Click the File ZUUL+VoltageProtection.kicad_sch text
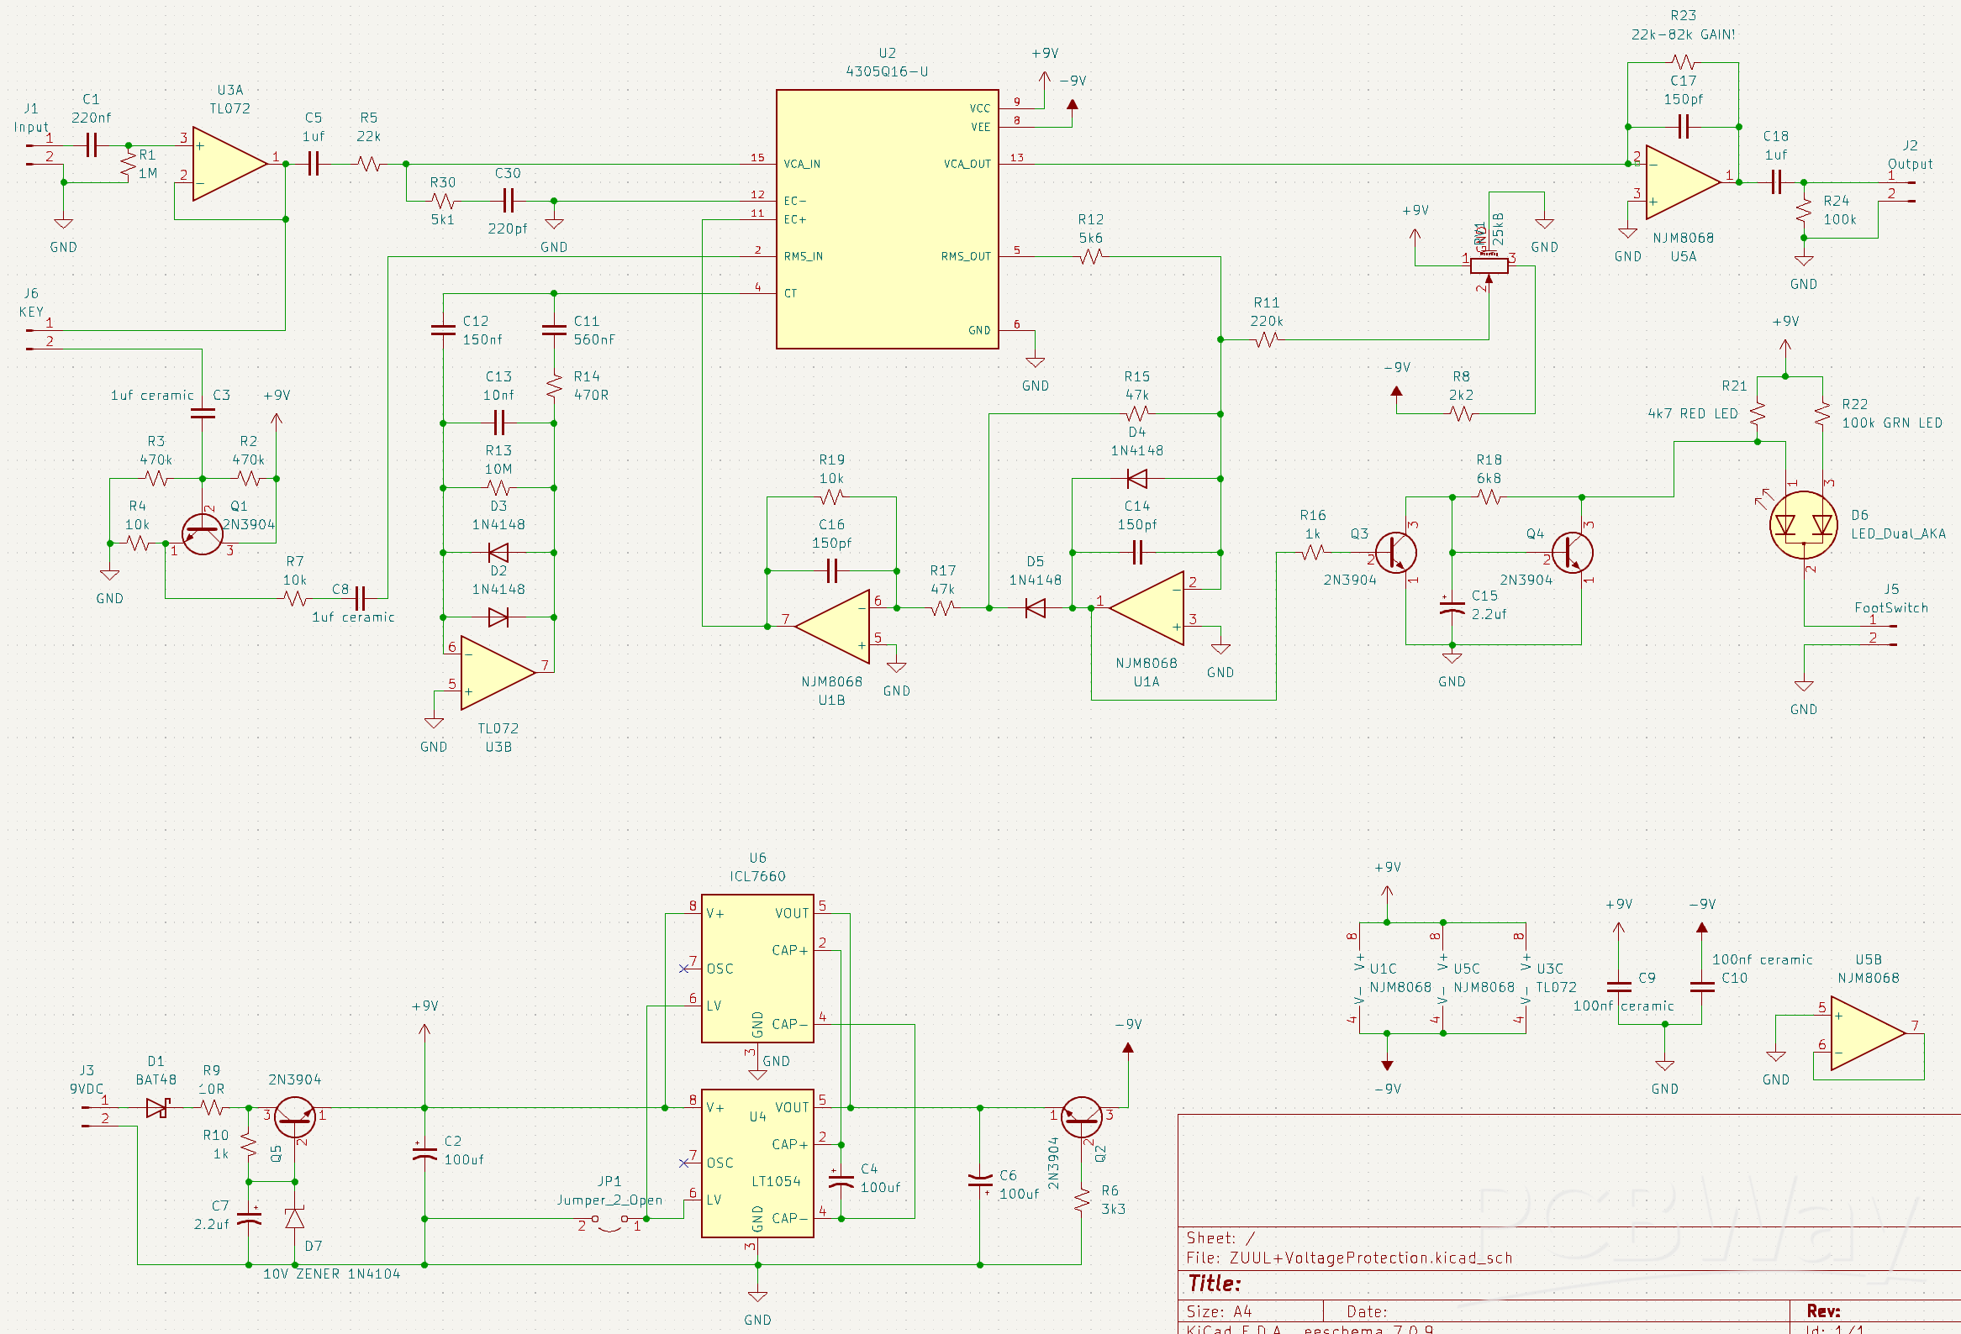The image size is (1961, 1334). (1350, 1258)
